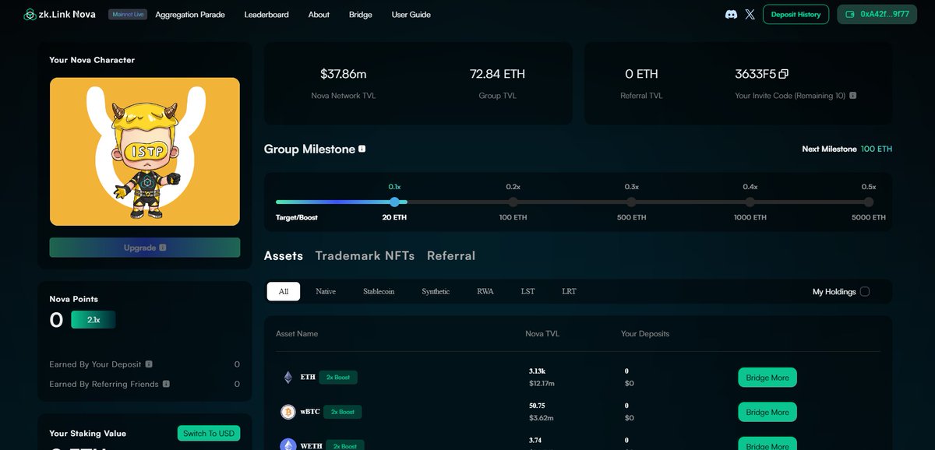This screenshot has width=935, height=450.
Task: Filter assets by LST
Action: click(x=527, y=291)
